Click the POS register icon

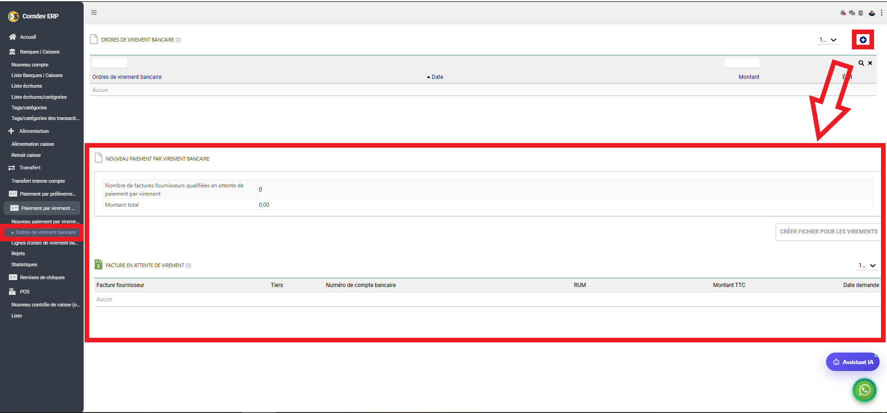tap(12, 292)
